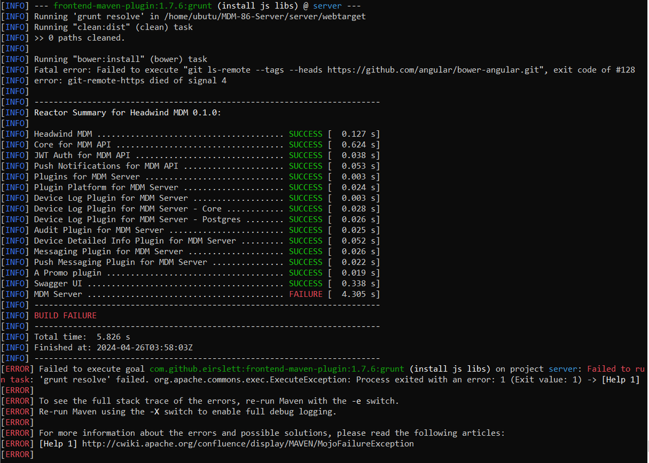Click the green com.github.eirslett:frontend-maven-plugin goal text

(277, 369)
